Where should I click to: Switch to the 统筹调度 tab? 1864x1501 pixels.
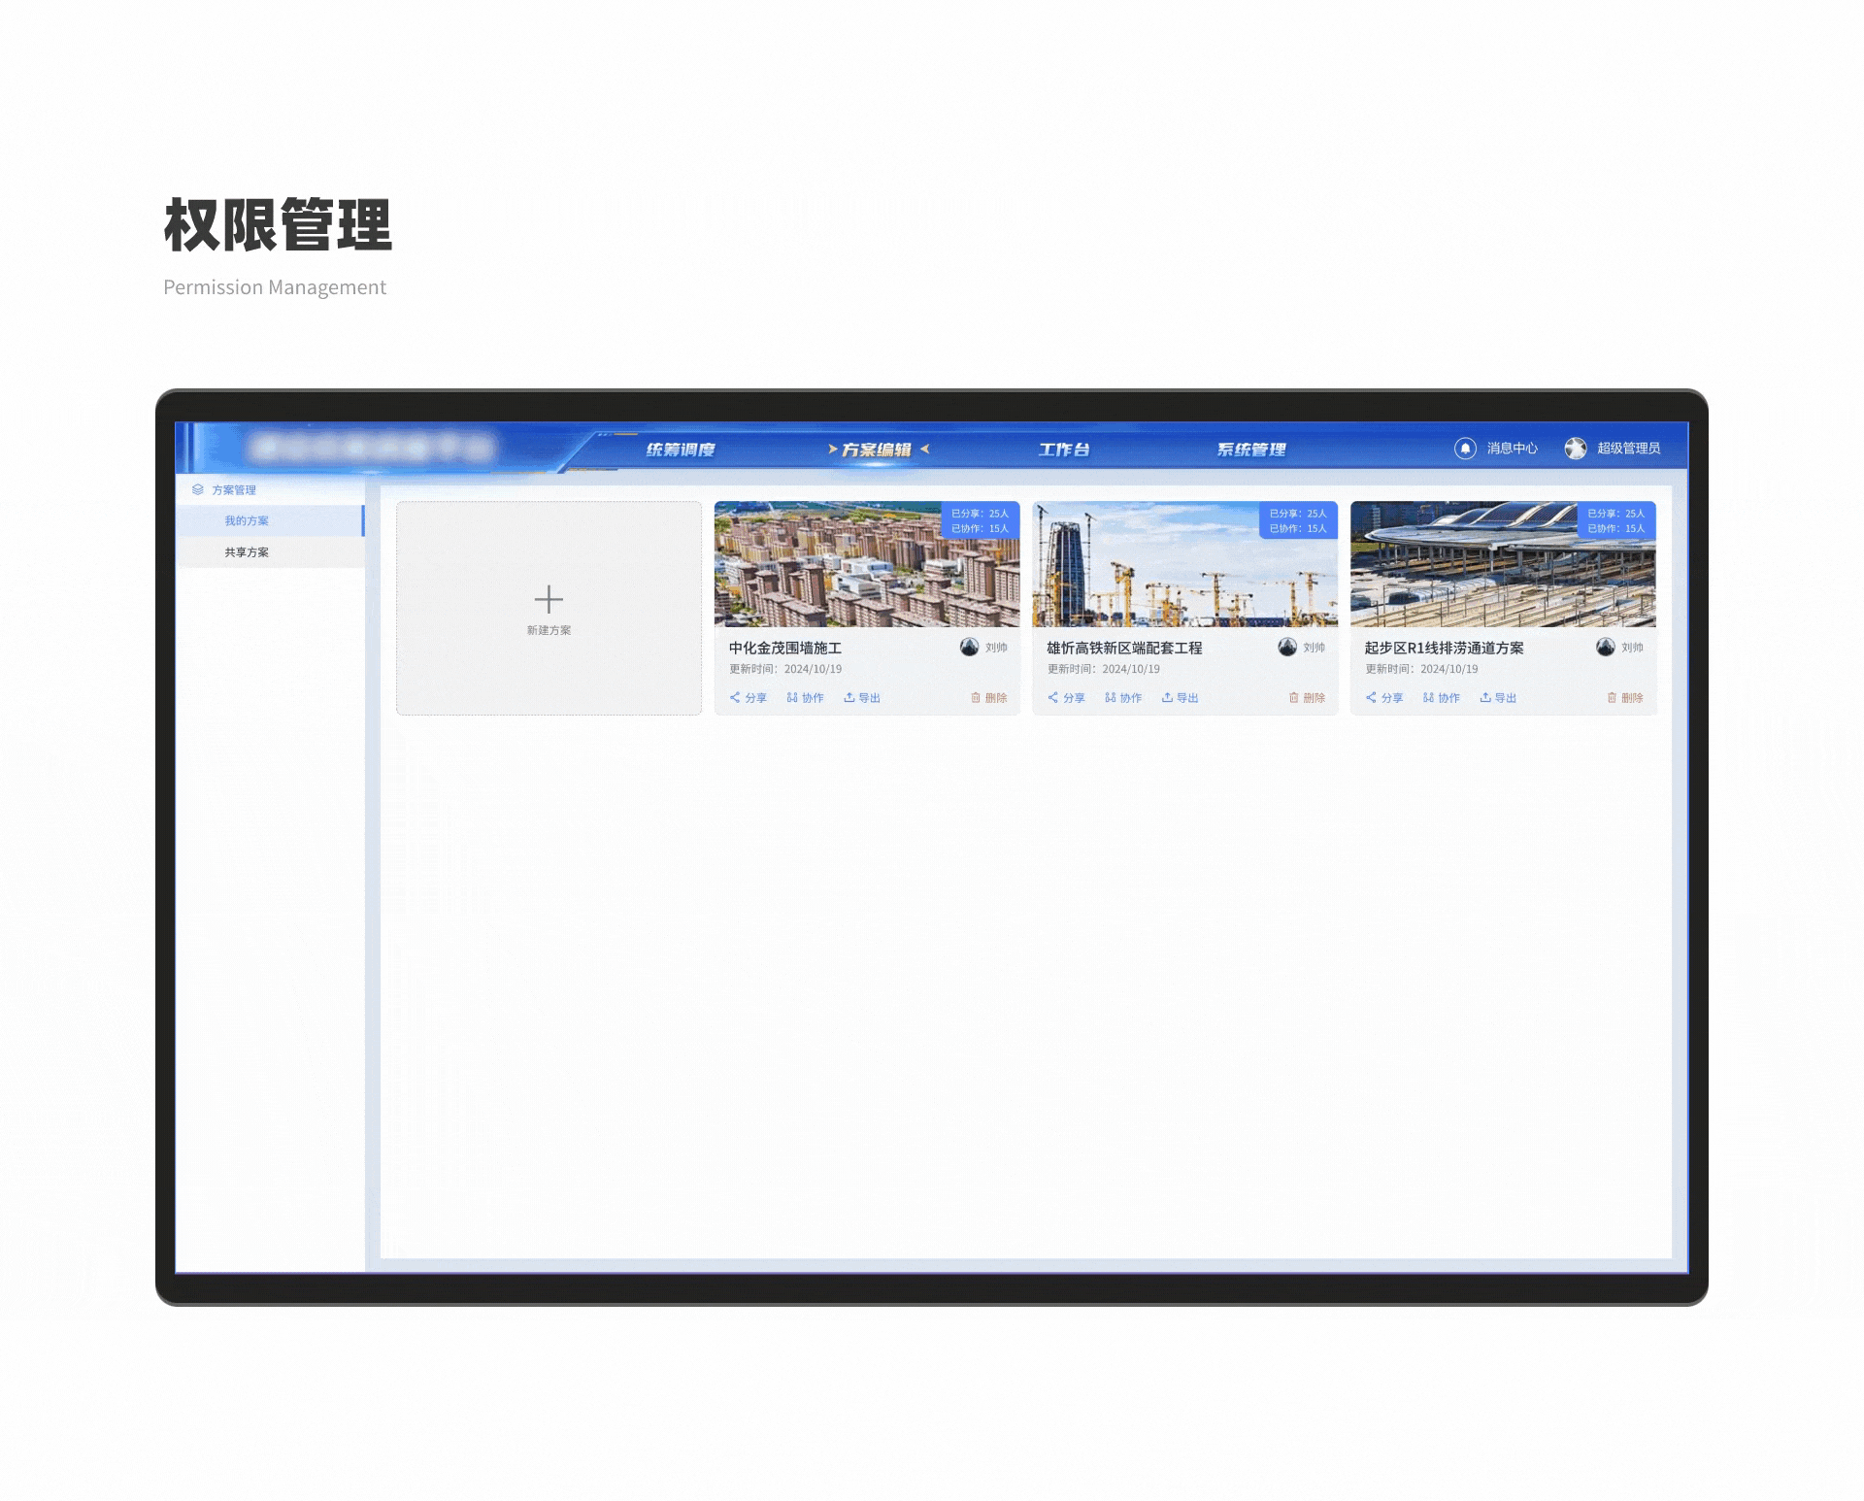(681, 450)
